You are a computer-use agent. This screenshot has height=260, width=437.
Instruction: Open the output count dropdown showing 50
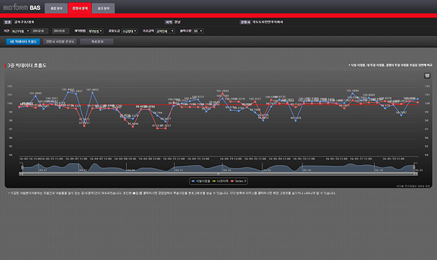pos(198,31)
